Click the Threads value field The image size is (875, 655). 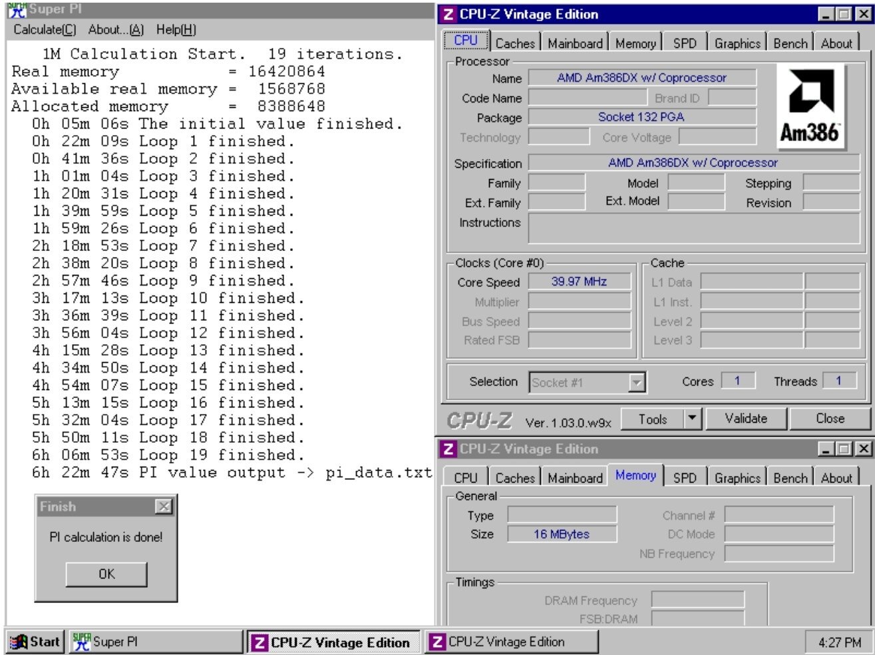[x=839, y=381]
